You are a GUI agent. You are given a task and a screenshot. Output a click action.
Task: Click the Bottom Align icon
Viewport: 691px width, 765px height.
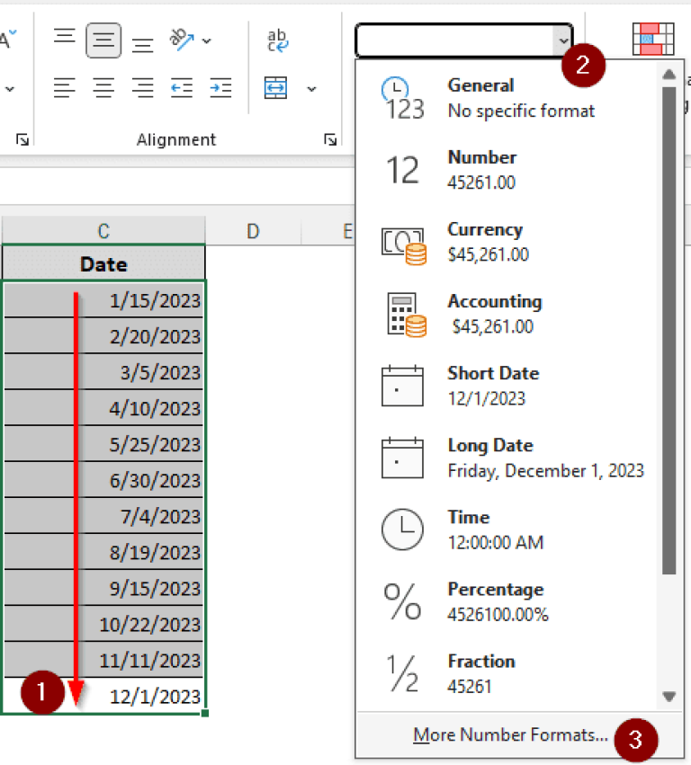tap(142, 43)
